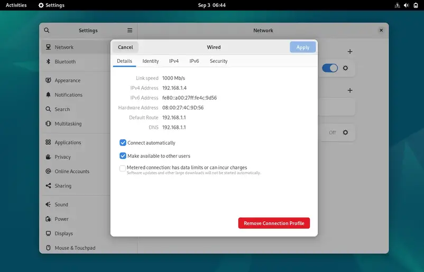
Task: Click the date and time in top bar
Action: [211, 5]
